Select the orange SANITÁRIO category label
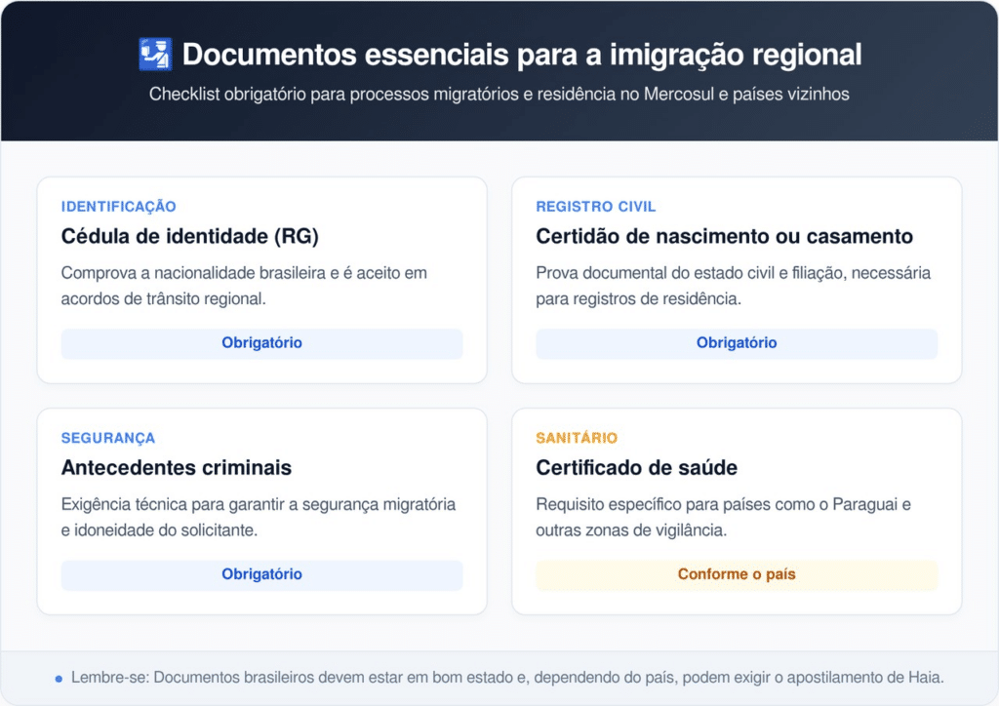This screenshot has width=999, height=706. point(577,438)
